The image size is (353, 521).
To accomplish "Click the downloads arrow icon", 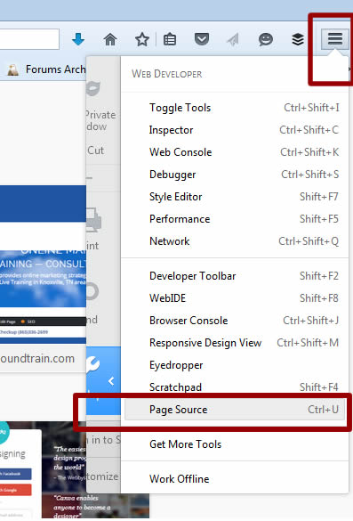I will [78, 39].
